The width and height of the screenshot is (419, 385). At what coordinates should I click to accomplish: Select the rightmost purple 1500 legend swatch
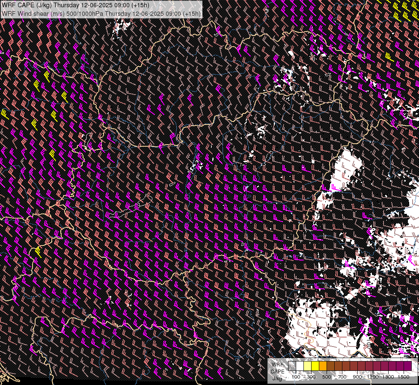click(408, 366)
